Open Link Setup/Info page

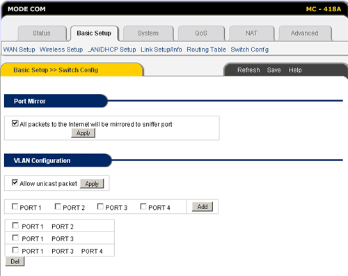[x=161, y=49]
